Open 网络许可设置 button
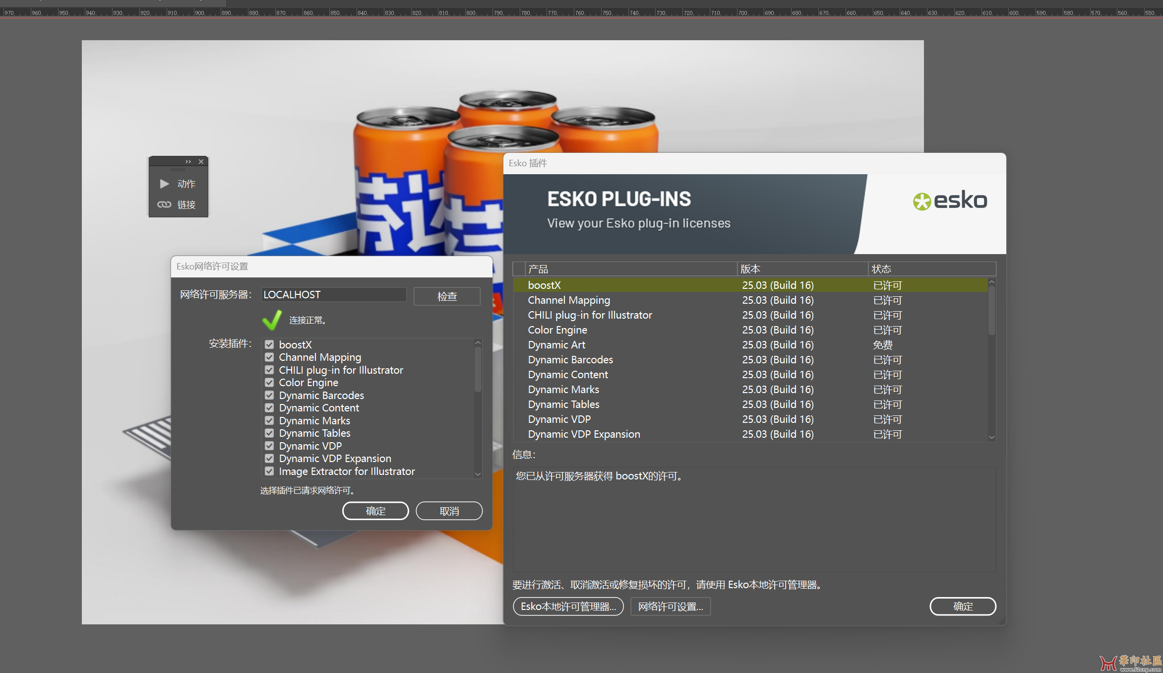The height and width of the screenshot is (673, 1163). [671, 606]
